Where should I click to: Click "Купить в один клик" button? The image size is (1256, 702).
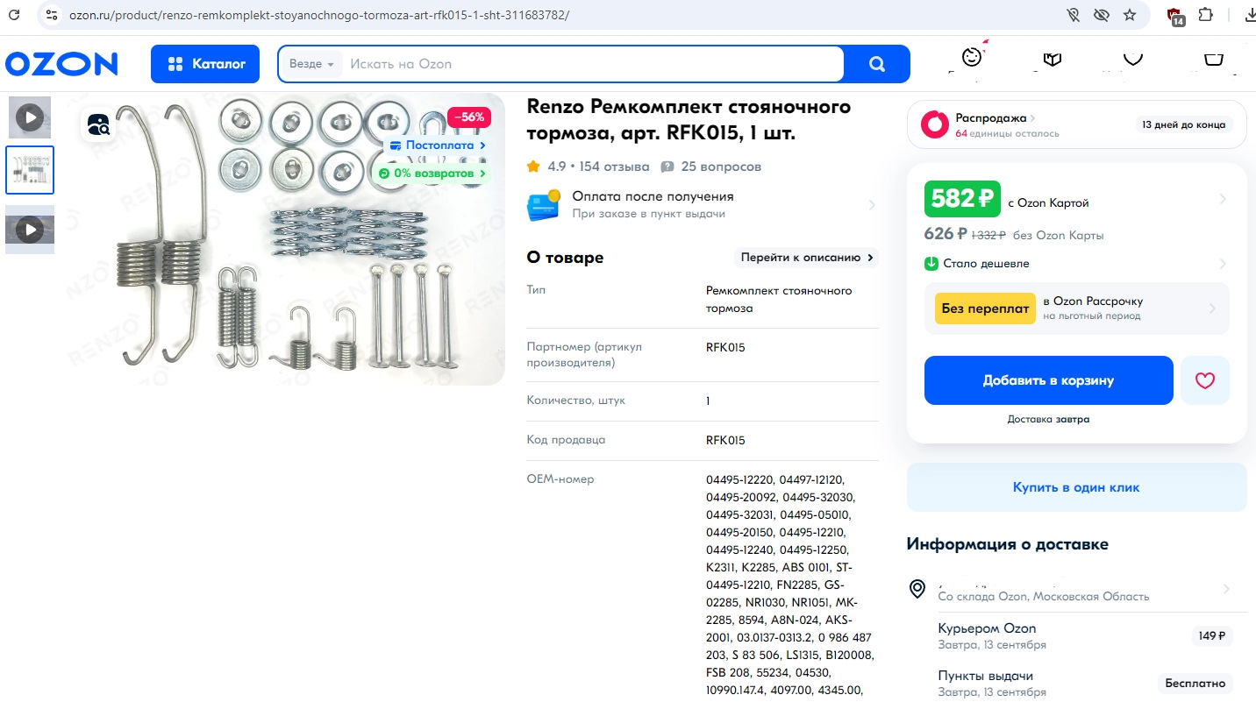coord(1076,487)
